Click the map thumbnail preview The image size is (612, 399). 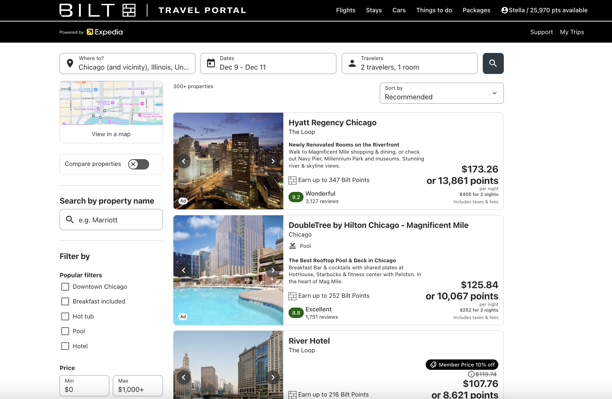(111, 103)
